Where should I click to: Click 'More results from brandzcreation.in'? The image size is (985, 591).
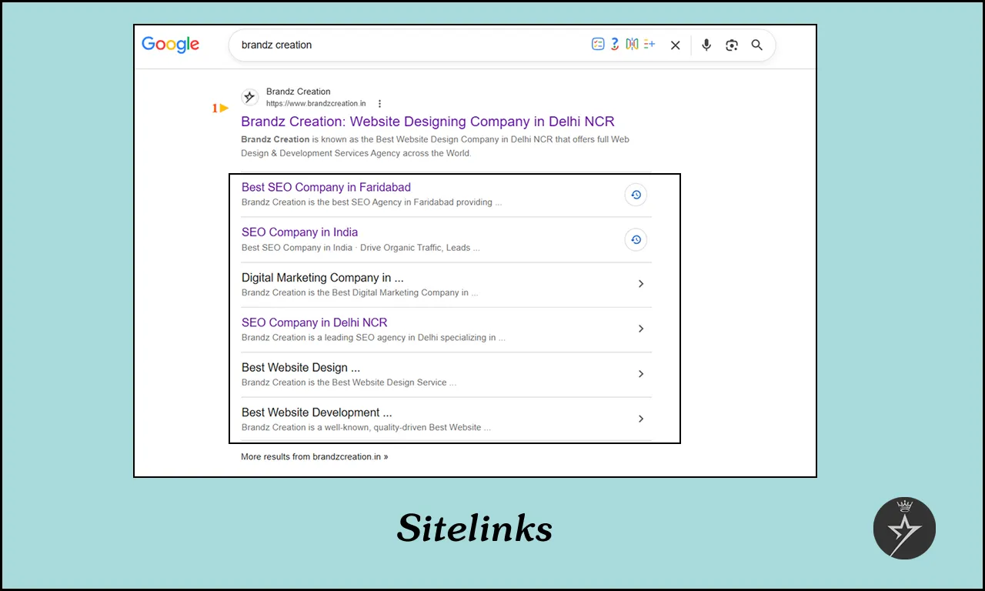(314, 456)
